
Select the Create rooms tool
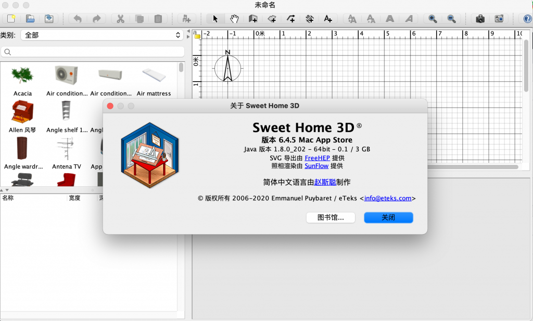click(x=272, y=19)
